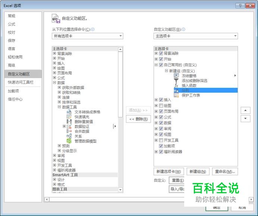Click the customize ribbon header icon
The width and height of the screenshot is (258, 216).
point(56,18)
